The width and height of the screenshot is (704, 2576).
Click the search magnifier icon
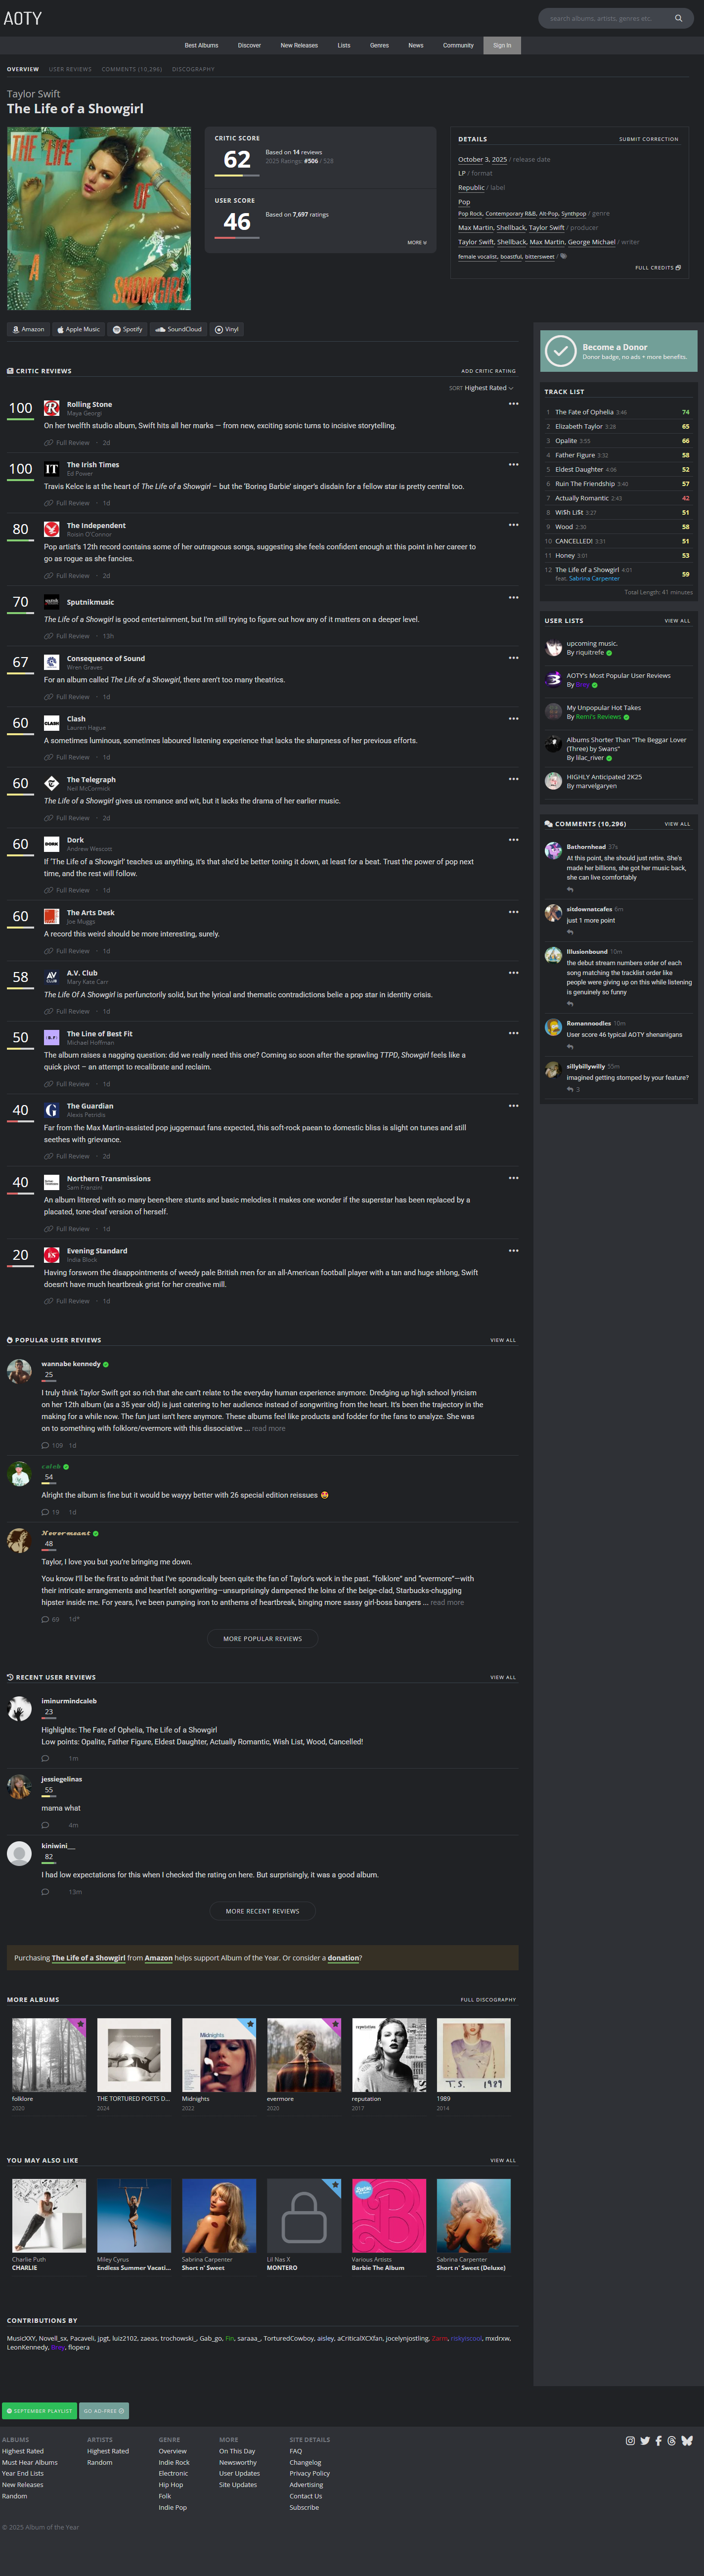pos(678,18)
